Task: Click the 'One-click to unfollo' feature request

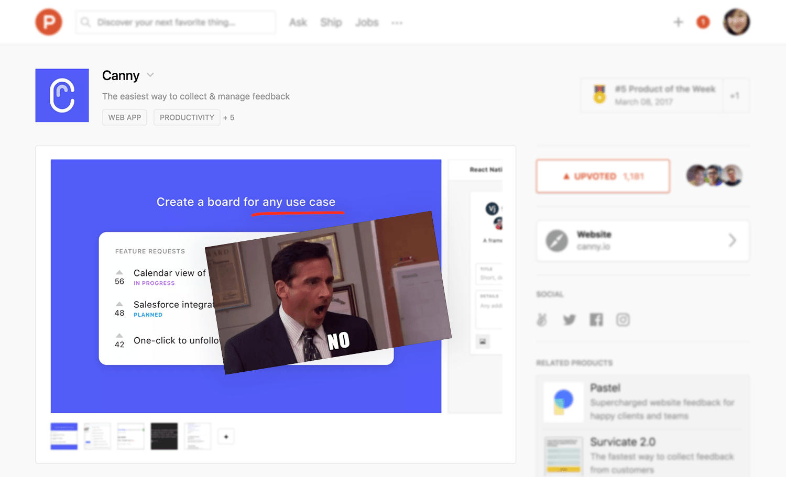Action: click(176, 340)
